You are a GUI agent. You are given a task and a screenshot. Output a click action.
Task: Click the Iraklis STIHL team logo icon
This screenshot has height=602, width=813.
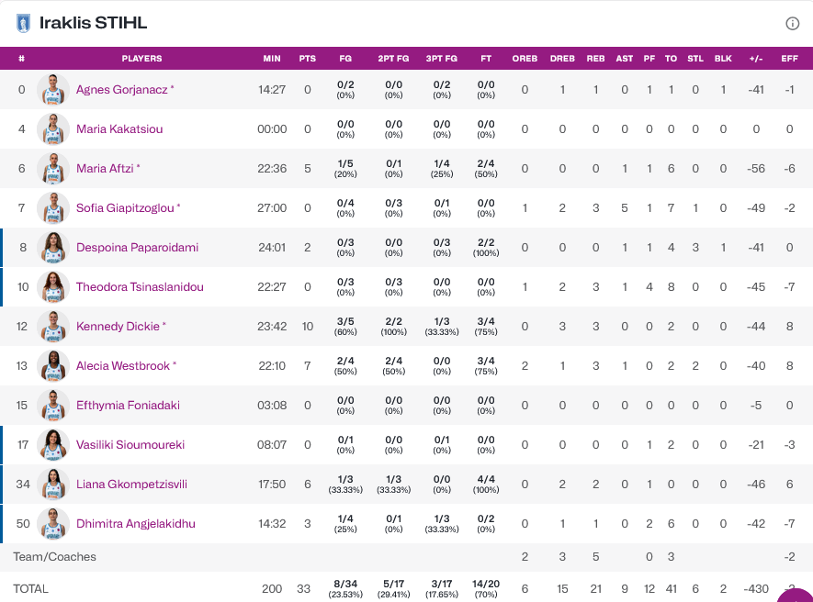pyautogui.click(x=24, y=23)
